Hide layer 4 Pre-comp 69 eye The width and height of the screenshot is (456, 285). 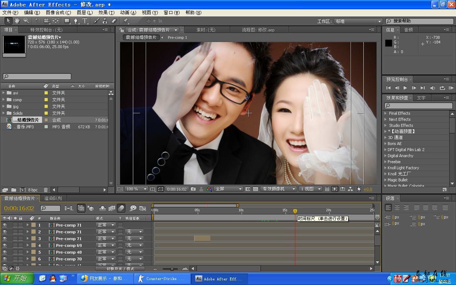pyautogui.click(x=5, y=245)
